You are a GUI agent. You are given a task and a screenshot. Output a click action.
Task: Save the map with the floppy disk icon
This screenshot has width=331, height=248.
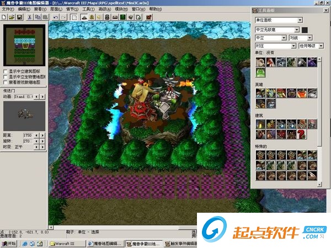[x=19, y=17]
